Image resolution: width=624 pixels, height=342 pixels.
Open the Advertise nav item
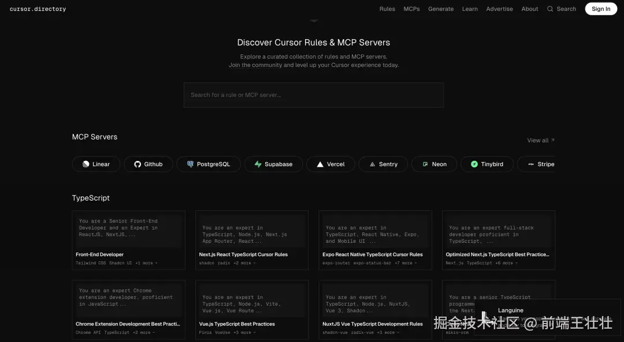pos(499,9)
